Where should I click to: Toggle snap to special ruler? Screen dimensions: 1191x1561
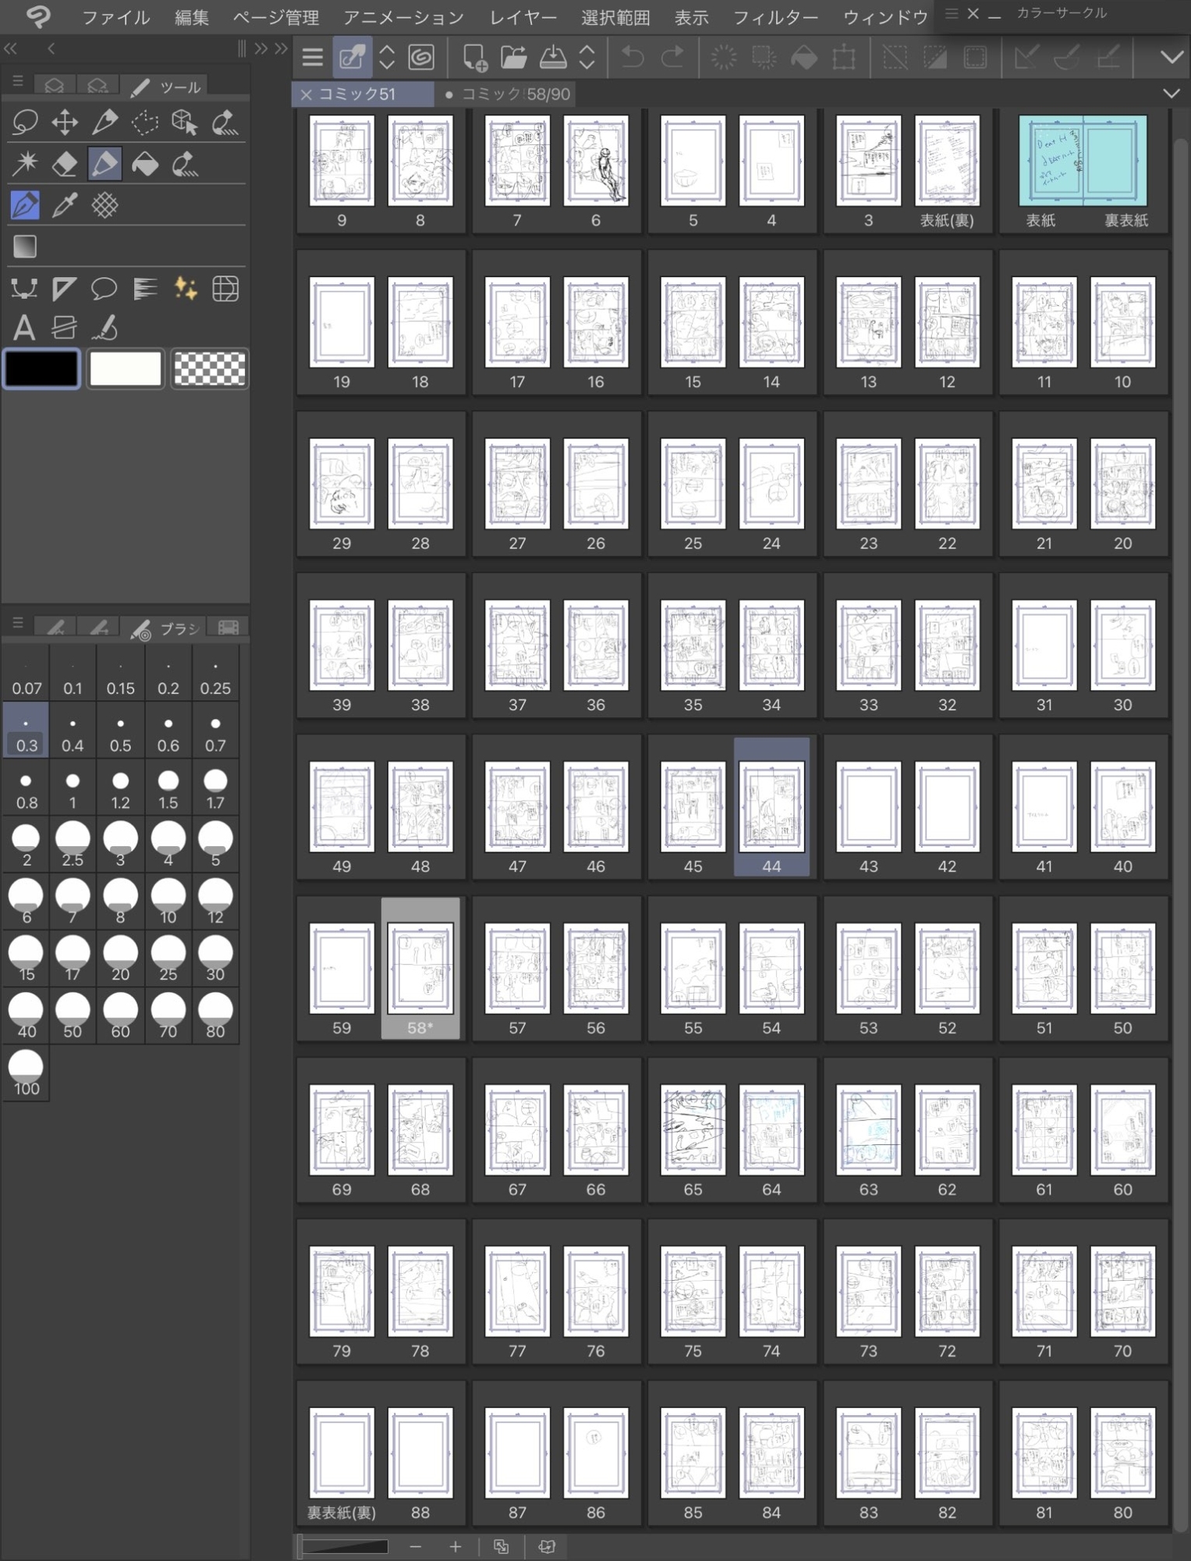pos(1067,57)
